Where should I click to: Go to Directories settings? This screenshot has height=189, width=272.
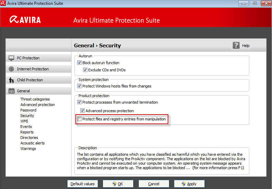click(x=29, y=138)
